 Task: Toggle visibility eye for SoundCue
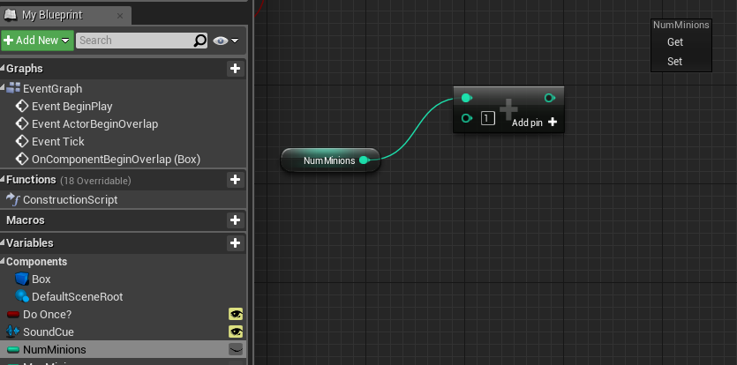click(236, 331)
